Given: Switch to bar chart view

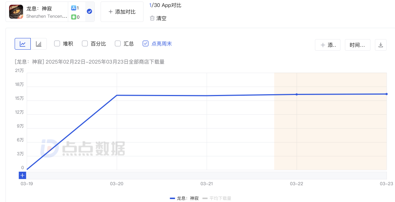Looking at the screenshot, I should 38,44.
